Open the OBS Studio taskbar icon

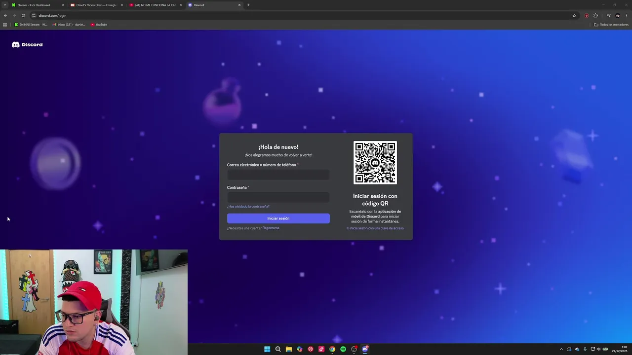[354, 349]
